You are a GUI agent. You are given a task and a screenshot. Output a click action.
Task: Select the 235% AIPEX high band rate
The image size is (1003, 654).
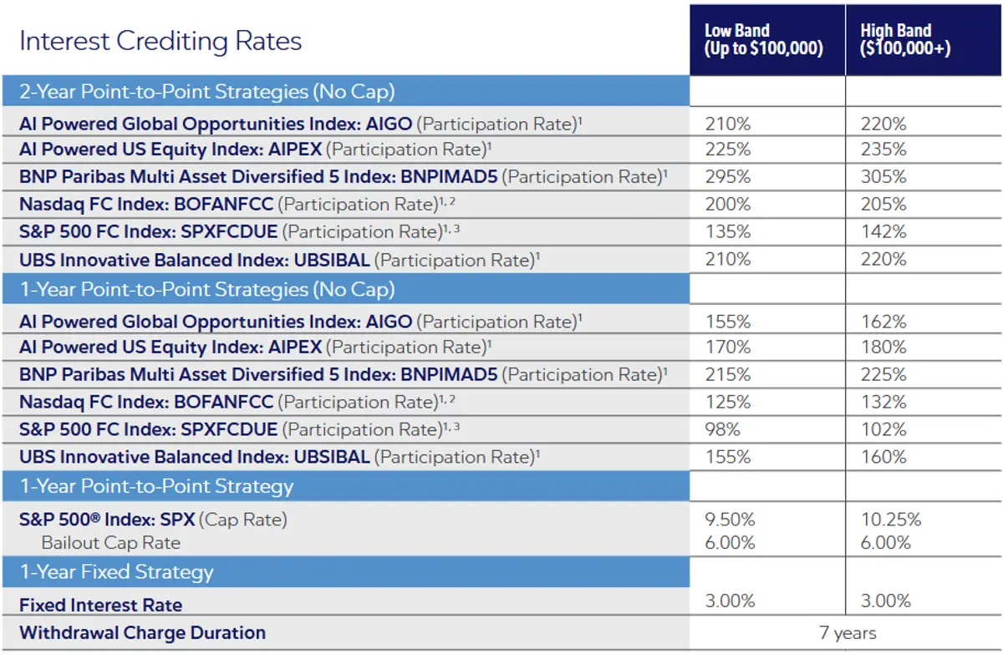click(883, 150)
